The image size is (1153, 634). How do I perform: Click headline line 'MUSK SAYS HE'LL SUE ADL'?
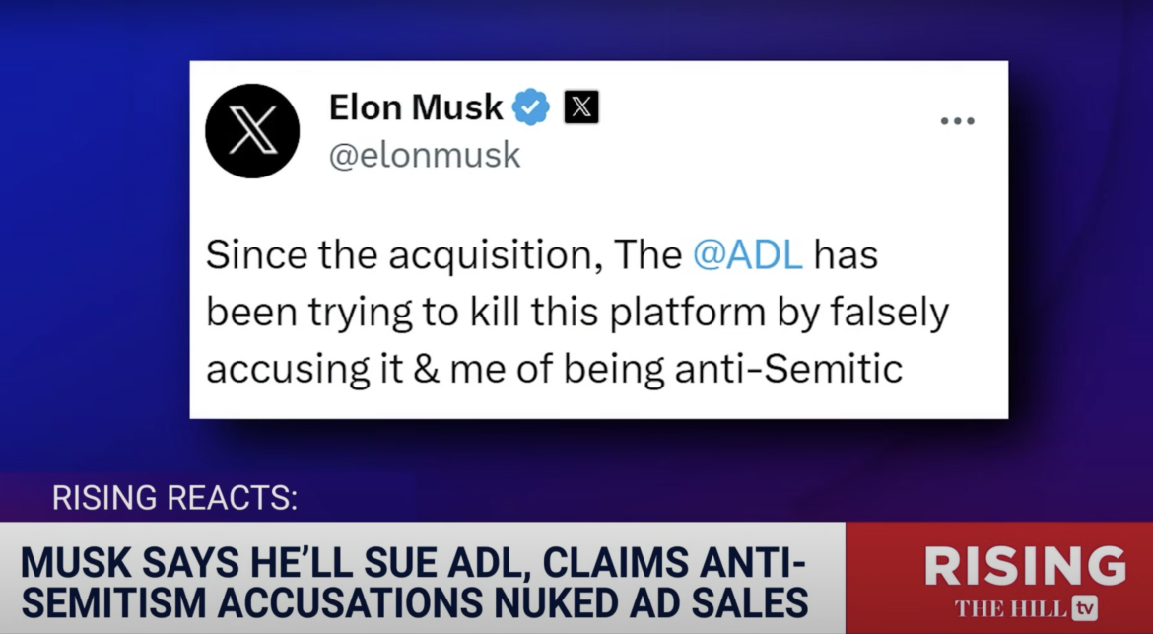(412, 563)
